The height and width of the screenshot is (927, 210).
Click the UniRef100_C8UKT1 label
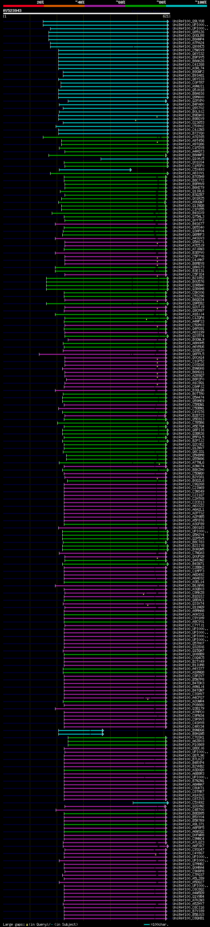(188, 788)
